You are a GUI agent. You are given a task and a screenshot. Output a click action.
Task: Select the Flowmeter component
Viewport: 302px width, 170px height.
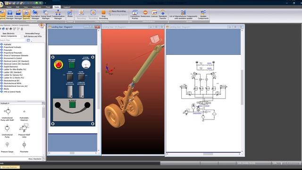point(24,147)
